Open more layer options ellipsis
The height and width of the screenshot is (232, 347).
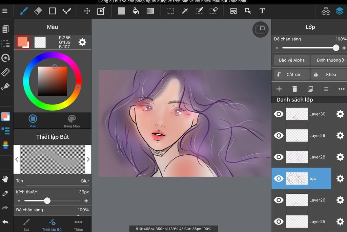[342, 89]
